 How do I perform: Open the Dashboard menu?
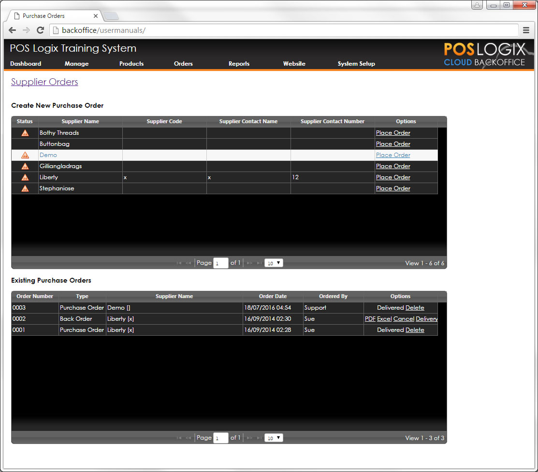click(x=26, y=64)
